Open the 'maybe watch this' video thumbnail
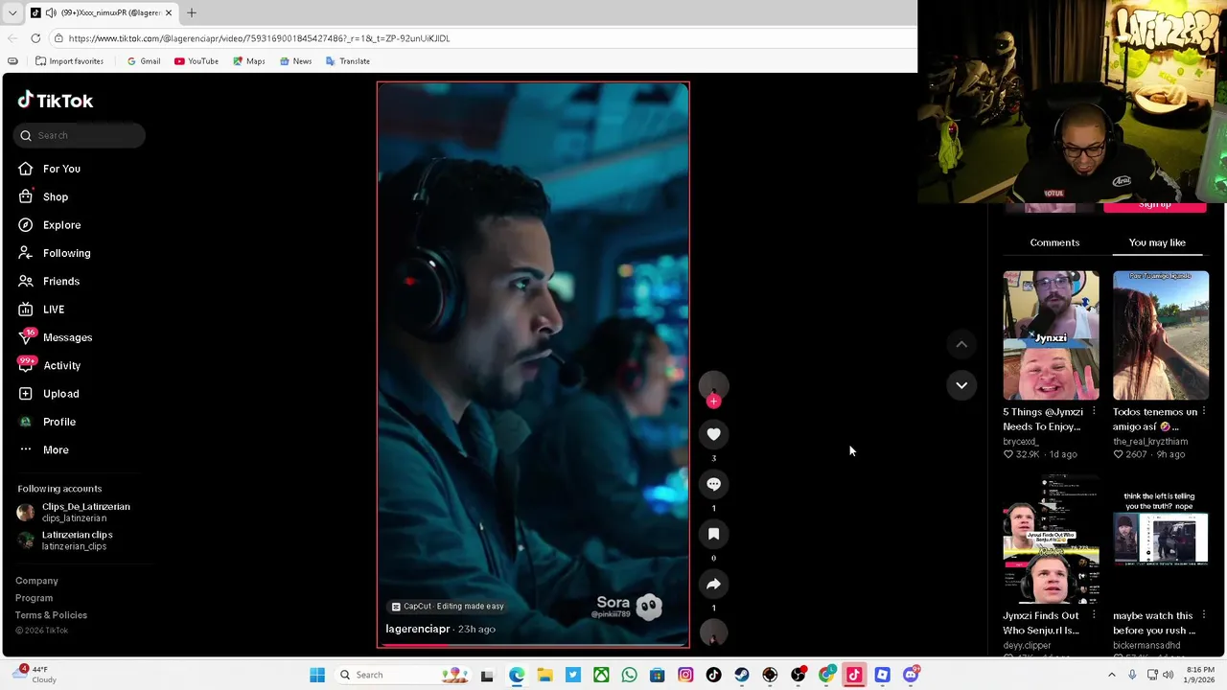Screen dimensions: 1227x690 [x=1161, y=540]
